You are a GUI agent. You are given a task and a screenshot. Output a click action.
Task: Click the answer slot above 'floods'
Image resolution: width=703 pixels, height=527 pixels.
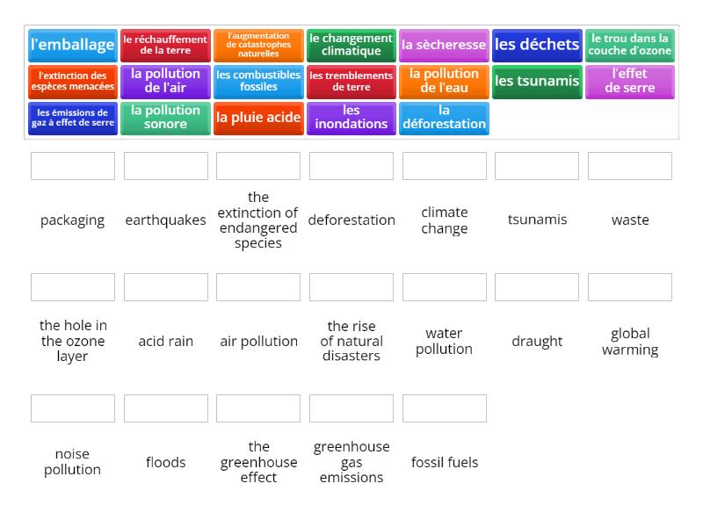tap(165, 408)
